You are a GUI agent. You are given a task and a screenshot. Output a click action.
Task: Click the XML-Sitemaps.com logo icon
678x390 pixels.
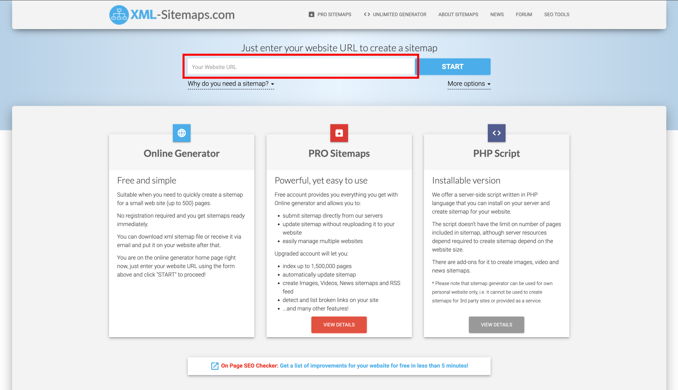click(119, 15)
